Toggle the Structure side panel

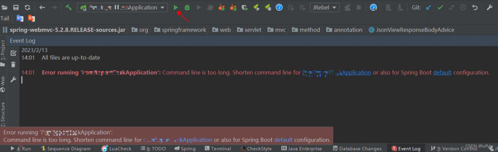coord(3,114)
